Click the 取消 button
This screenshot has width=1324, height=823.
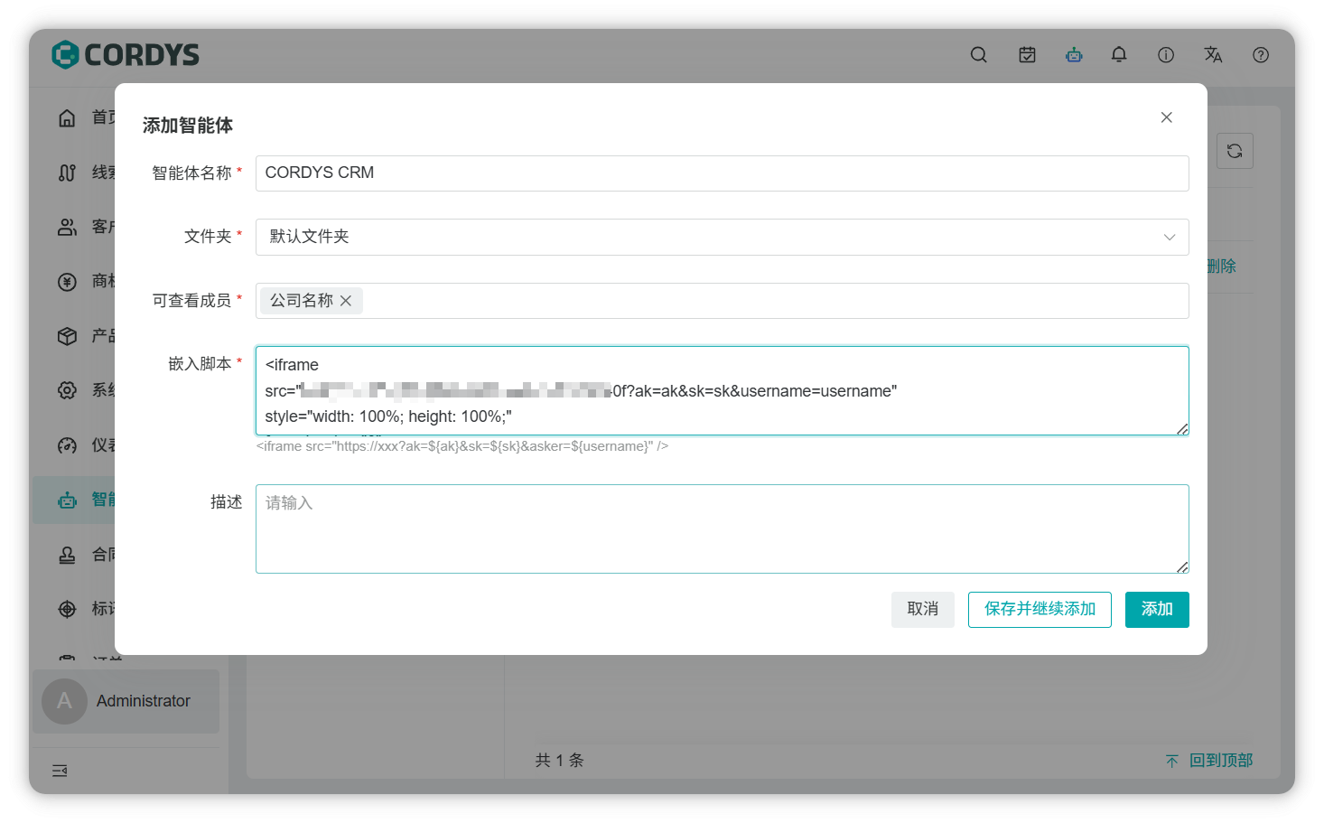[x=922, y=610]
